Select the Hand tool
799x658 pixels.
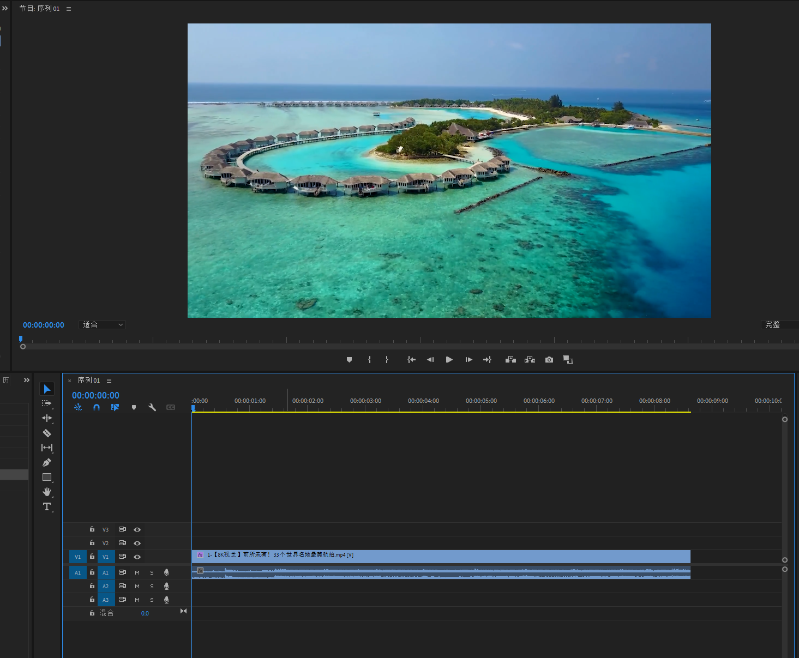pyautogui.click(x=47, y=492)
